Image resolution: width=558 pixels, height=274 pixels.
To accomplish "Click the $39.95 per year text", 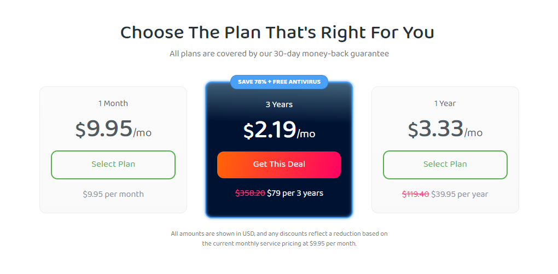I will click(x=460, y=194).
